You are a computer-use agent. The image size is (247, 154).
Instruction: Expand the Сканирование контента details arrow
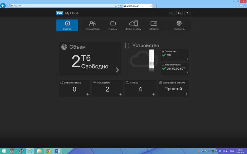point(187,94)
